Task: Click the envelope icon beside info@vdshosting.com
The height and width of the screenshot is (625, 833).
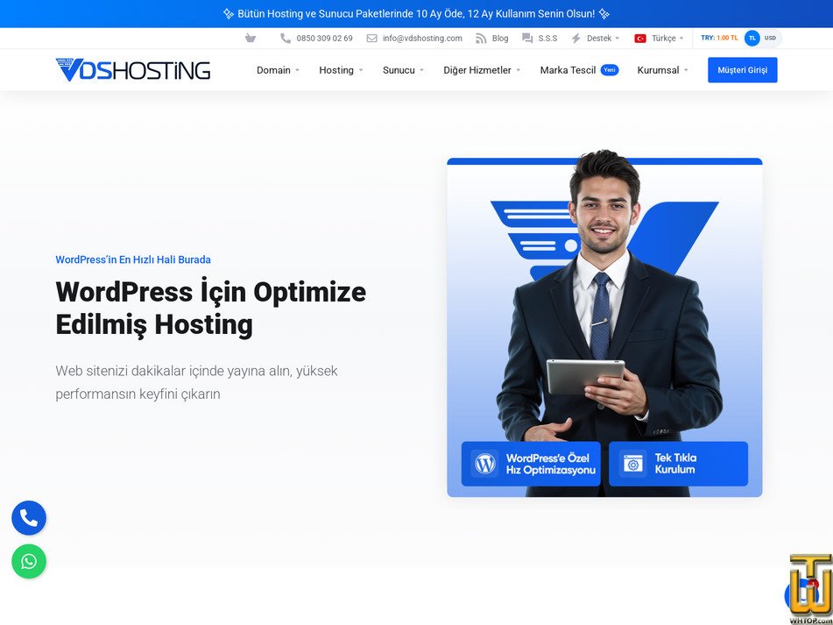Action: 372,39
